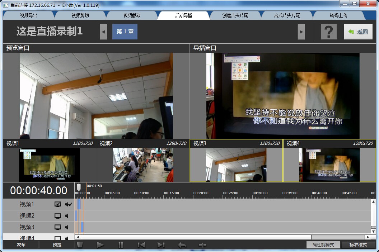
Task: Click the 发布 publish button
Action: 21,245
